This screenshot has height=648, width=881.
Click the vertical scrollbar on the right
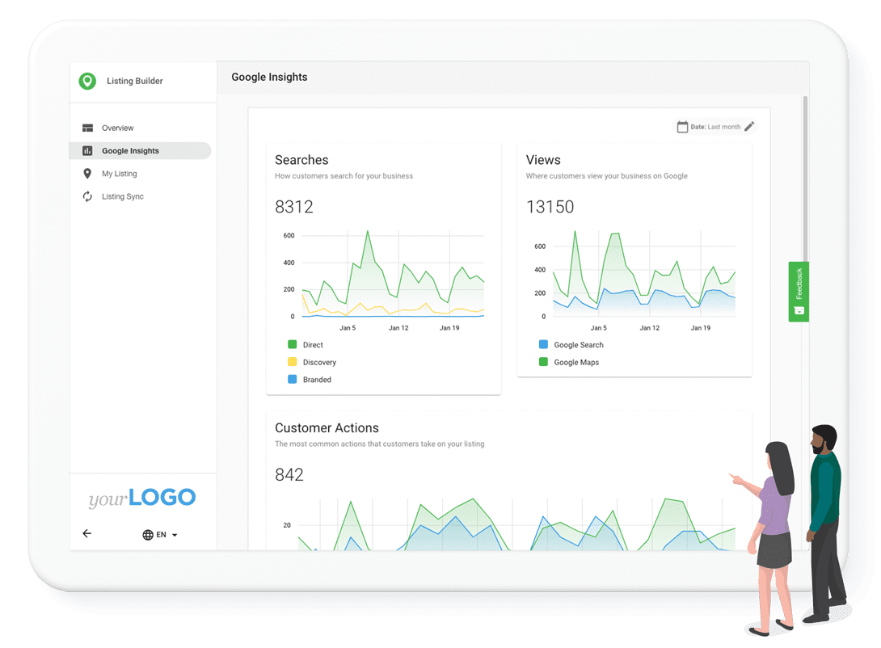(x=805, y=179)
